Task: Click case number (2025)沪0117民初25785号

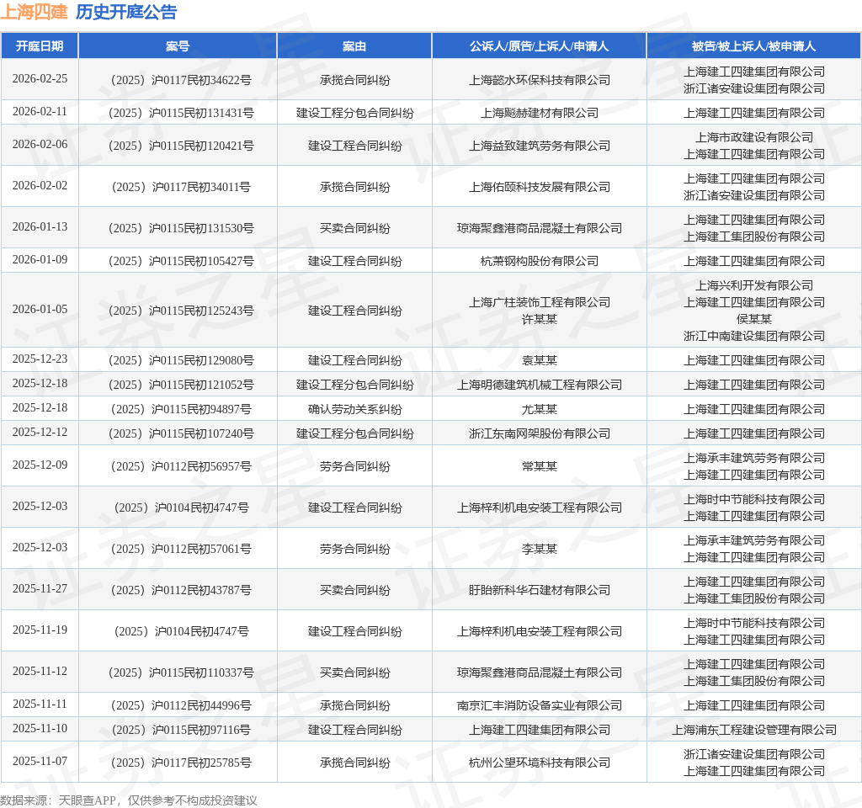Action: click(181, 763)
